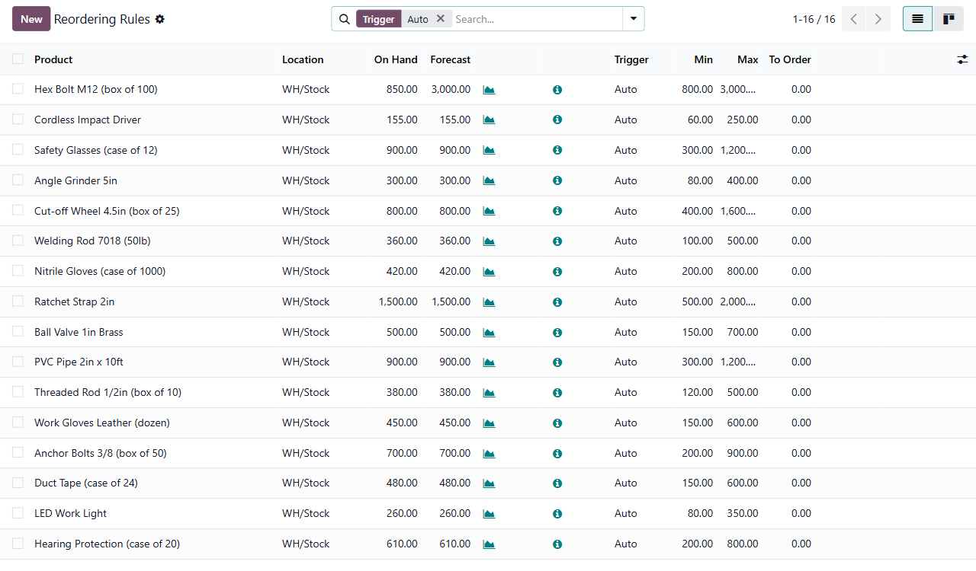Show replenishment info for Ratchet Strap 2in

pyautogui.click(x=557, y=302)
